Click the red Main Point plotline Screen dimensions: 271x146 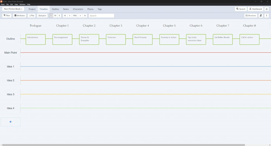click(x=132, y=53)
